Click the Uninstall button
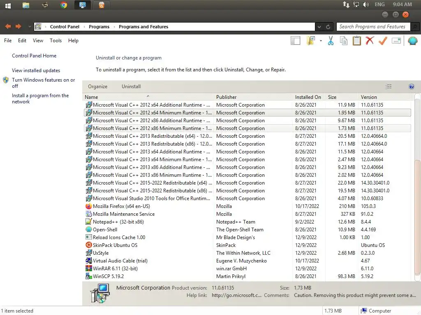The width and height of the screenshot is (421, 315). pos(131,87)
